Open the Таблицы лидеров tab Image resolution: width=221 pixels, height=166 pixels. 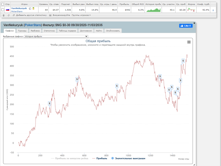[x=67, y=31]
